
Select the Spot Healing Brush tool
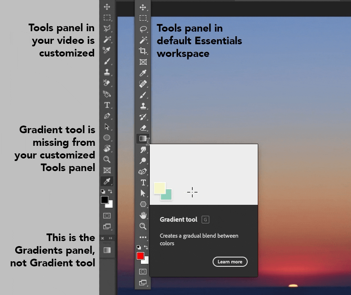pyautogui.click(x=143, y=83)
